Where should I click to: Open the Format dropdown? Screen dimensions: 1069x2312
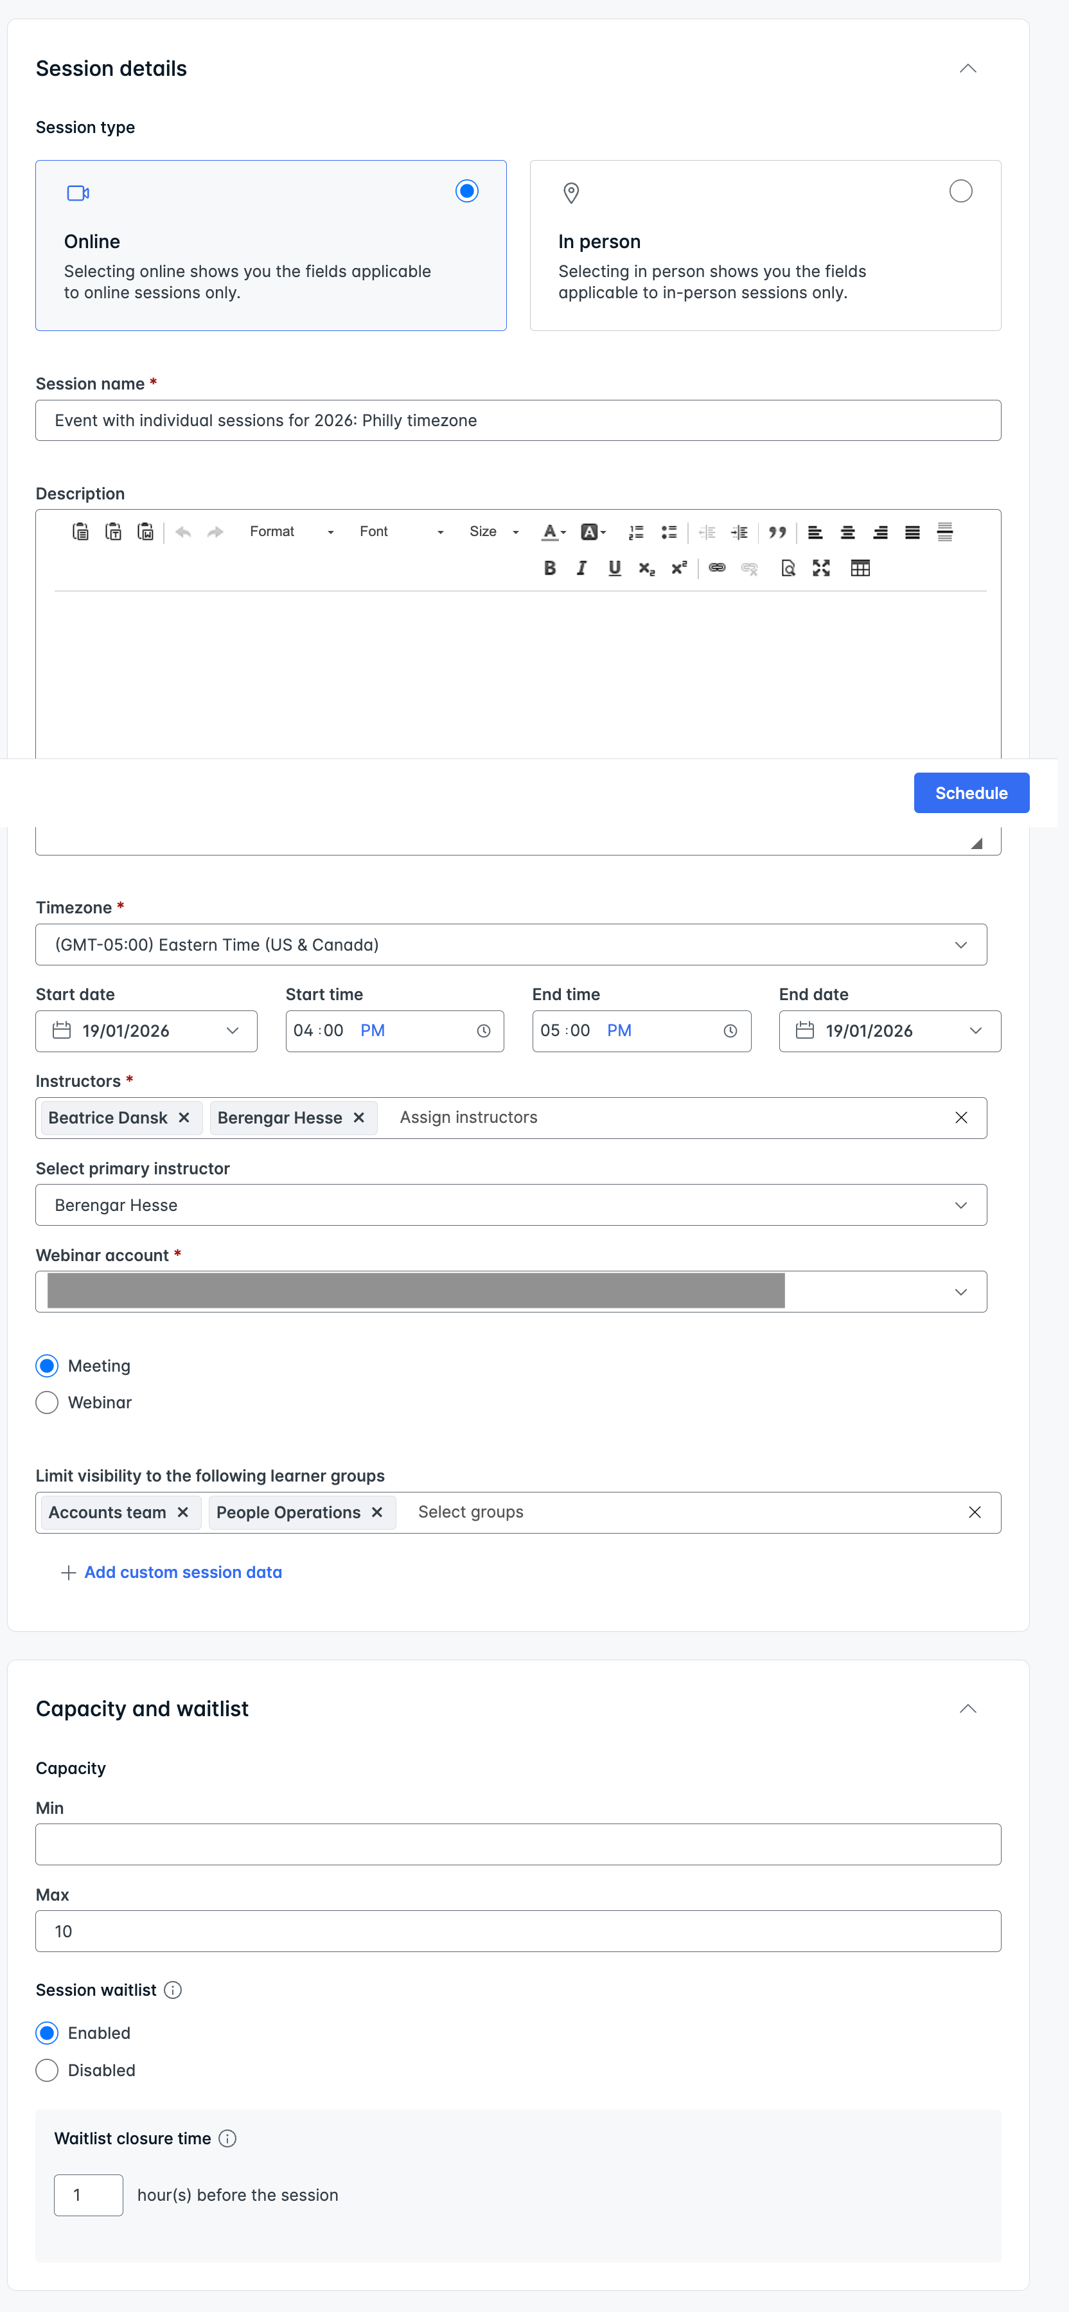point(292,532)
